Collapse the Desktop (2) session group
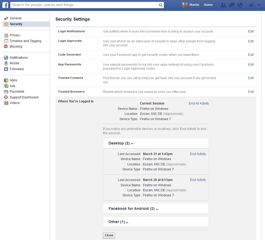This screenshot has height=240, width=265. click(x=120, y=143)
